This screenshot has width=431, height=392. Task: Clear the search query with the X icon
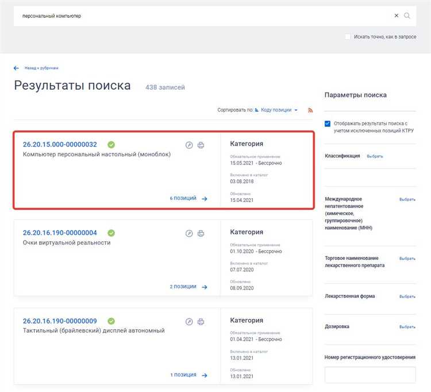pos(397,16)
